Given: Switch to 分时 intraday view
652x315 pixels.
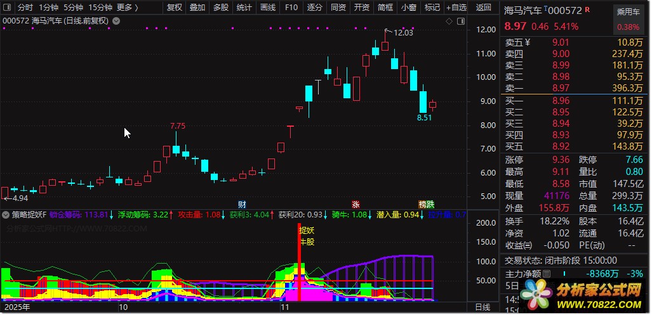Looking at the screenshot, I should pos(25,8).
